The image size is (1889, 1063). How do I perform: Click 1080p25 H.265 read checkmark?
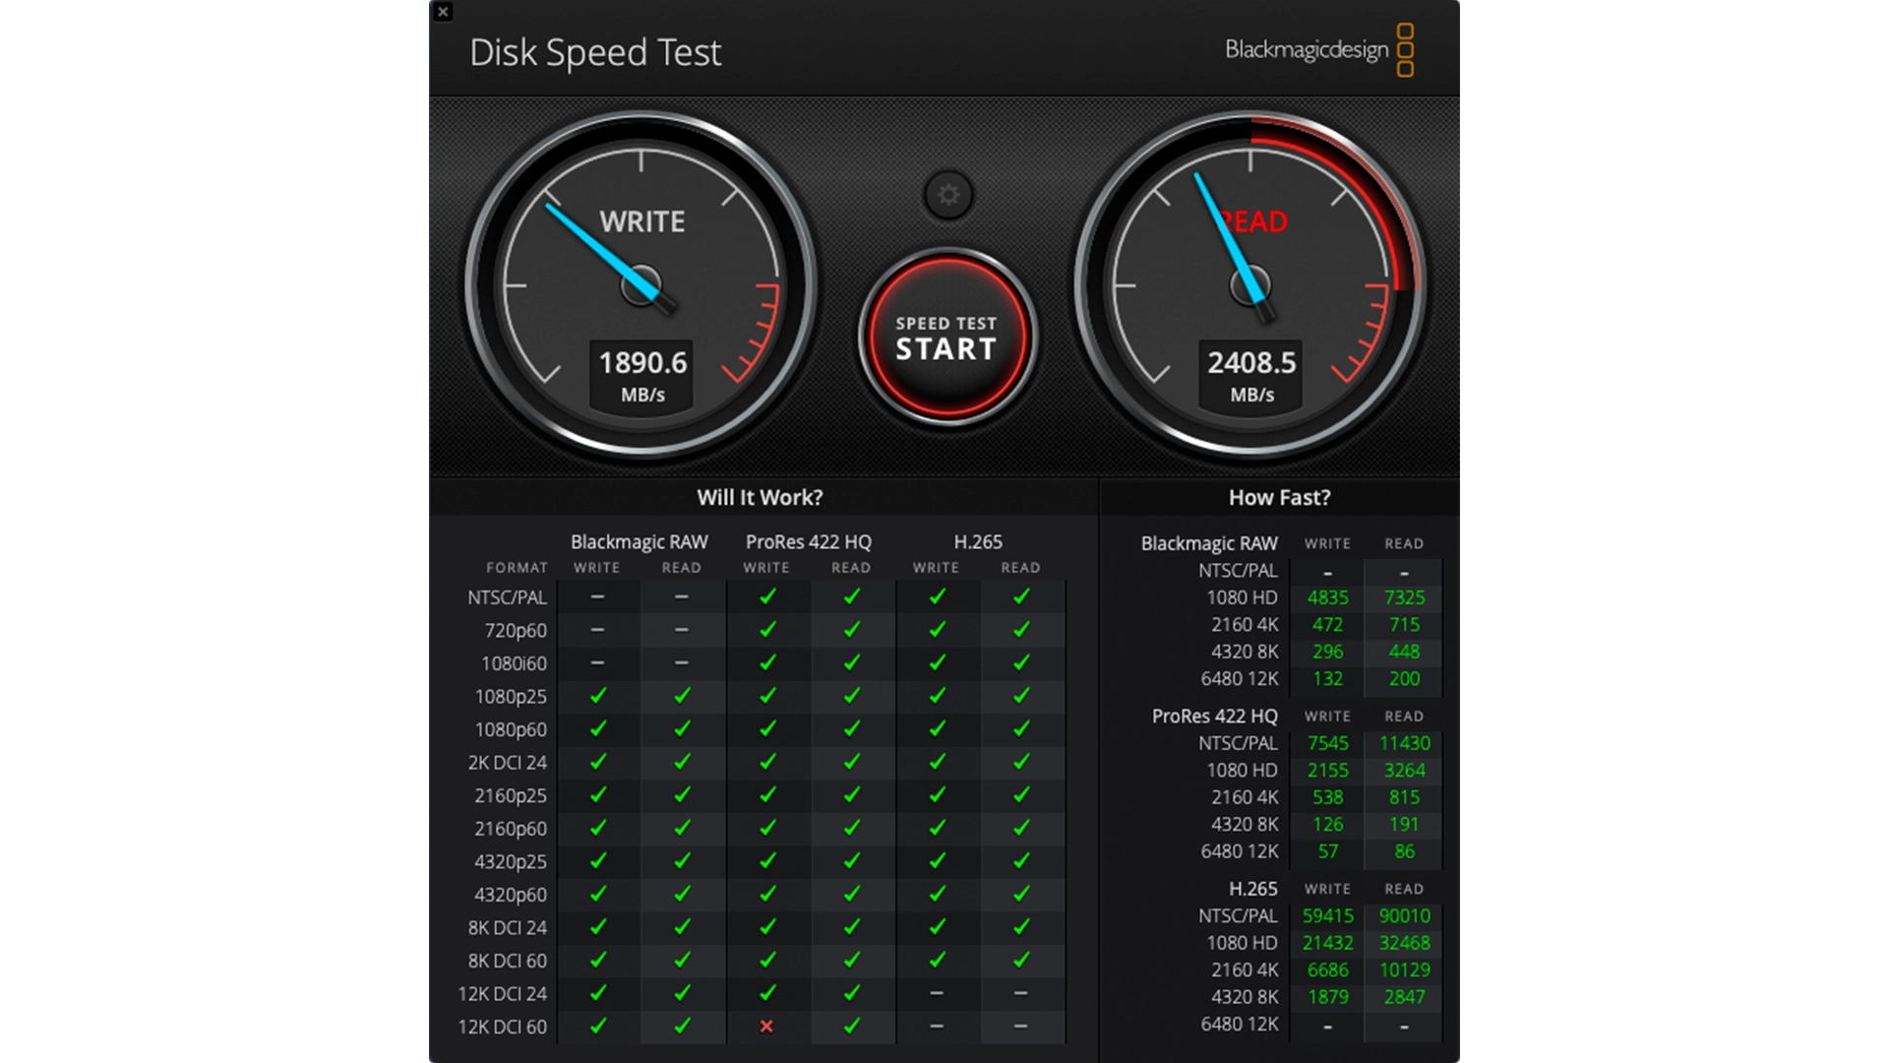coord(1021,696)
